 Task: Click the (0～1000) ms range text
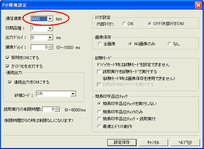click(68, 48)
